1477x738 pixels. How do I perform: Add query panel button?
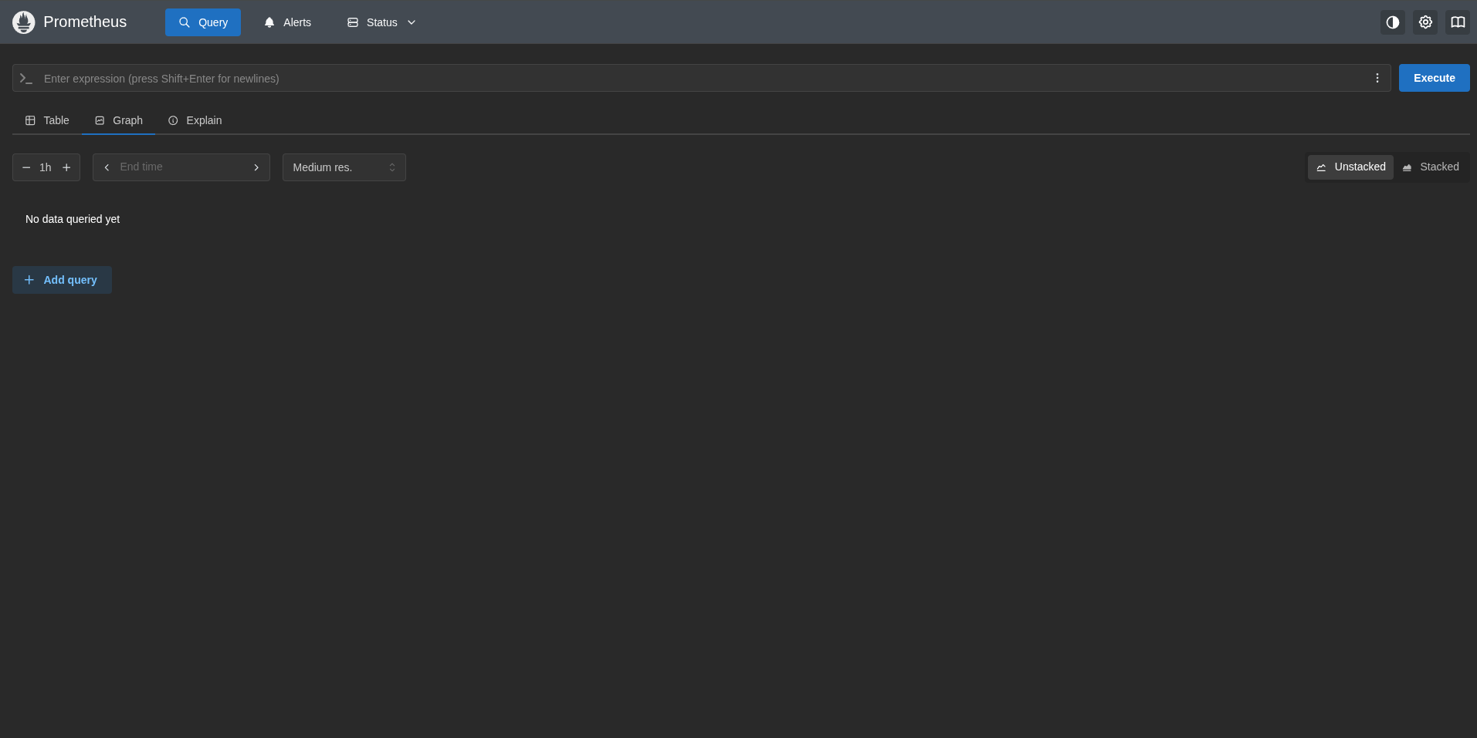click(62, 280)
